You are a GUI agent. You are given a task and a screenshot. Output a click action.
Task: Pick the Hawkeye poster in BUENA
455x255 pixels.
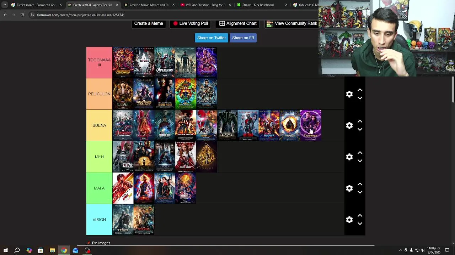click(311, 125)
